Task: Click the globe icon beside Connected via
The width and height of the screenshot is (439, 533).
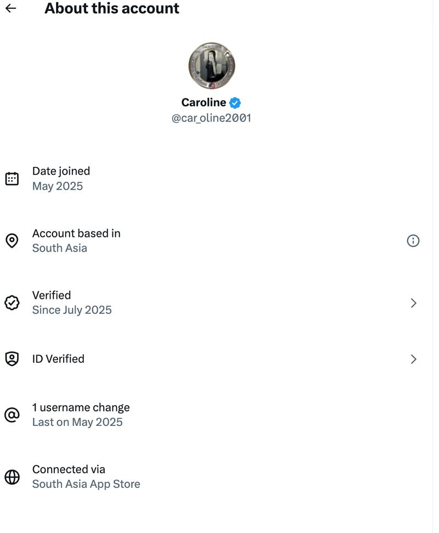Action: pos(12,477)
